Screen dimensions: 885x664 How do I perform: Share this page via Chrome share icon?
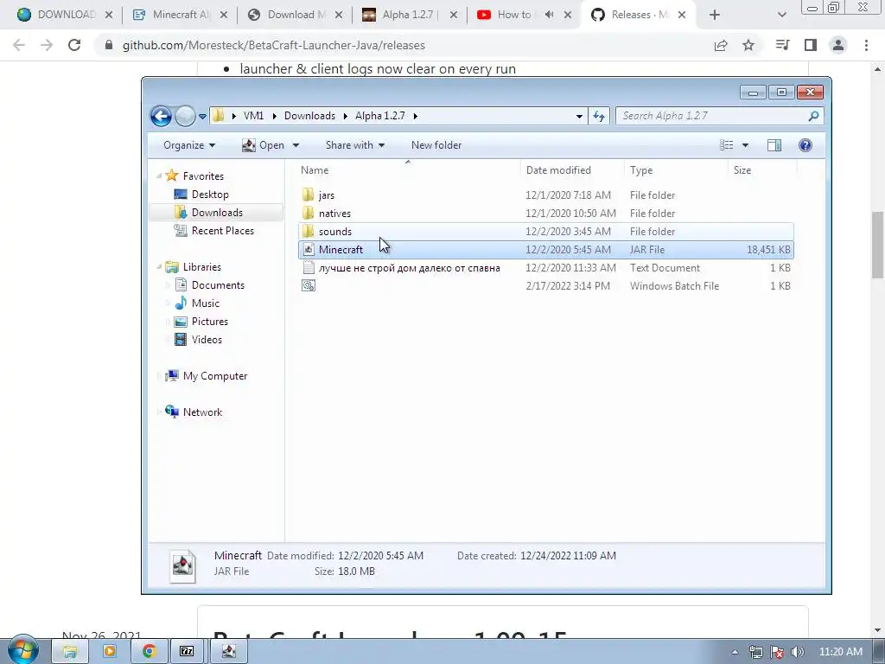(x=721, y=45)
